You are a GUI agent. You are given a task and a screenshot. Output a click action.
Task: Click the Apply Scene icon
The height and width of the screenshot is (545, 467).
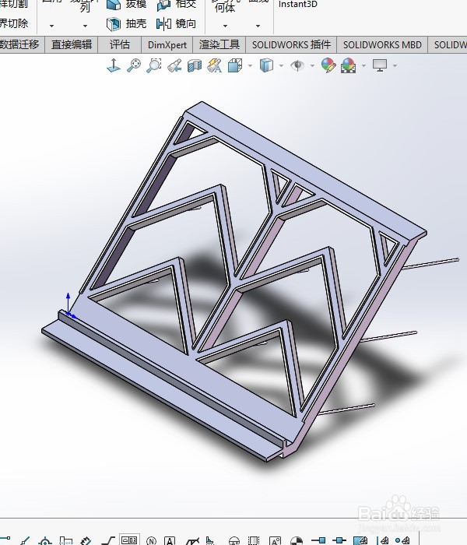click(x=349, y=65)
